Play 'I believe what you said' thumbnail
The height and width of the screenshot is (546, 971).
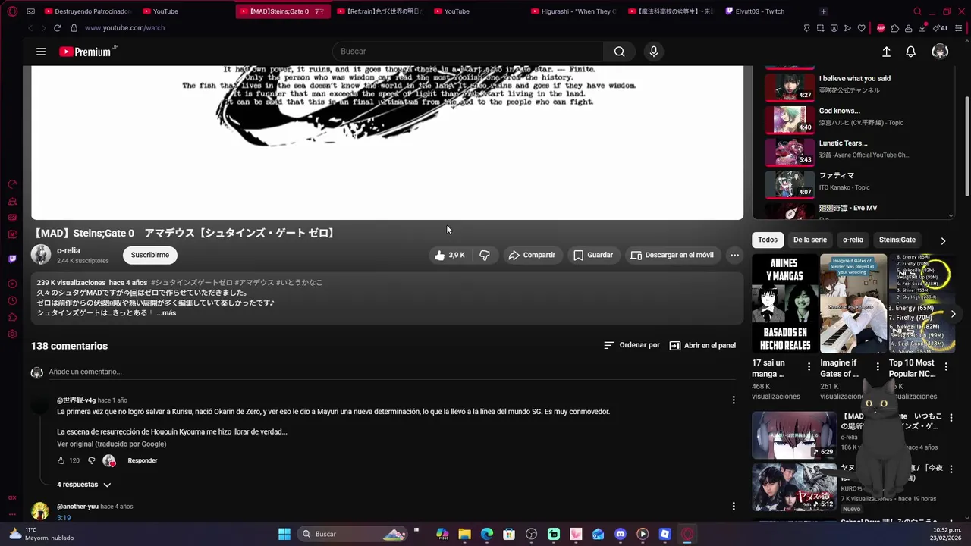[790, 87]
